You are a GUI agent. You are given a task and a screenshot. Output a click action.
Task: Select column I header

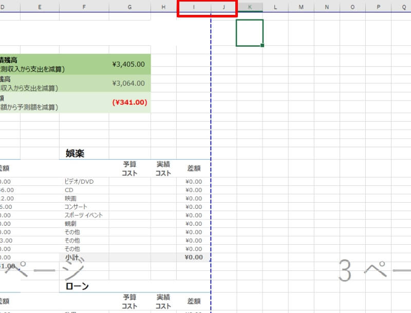click(193, 8)
